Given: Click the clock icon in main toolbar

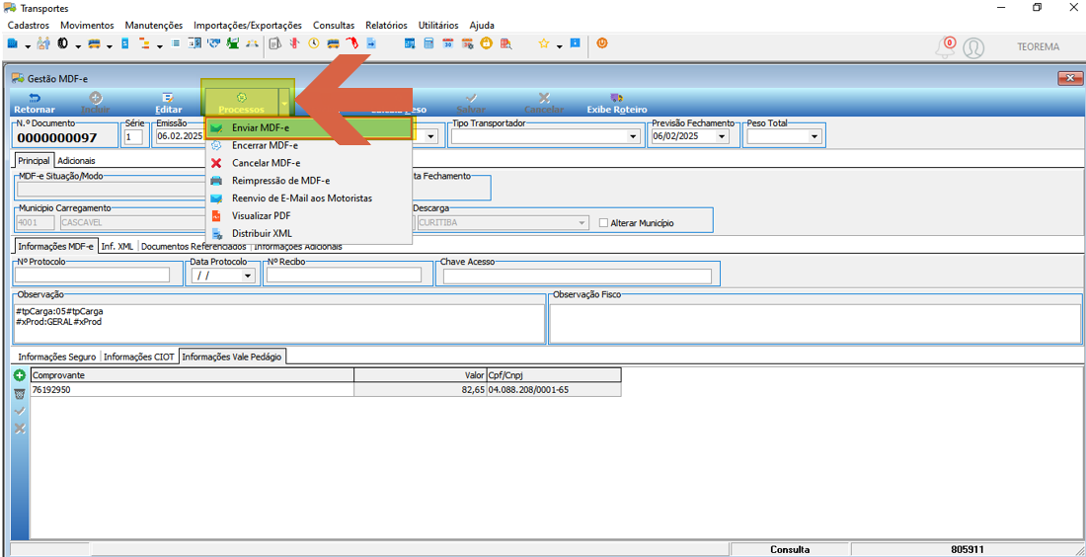Looking at the screenshot, I should [x=314, y=43].
